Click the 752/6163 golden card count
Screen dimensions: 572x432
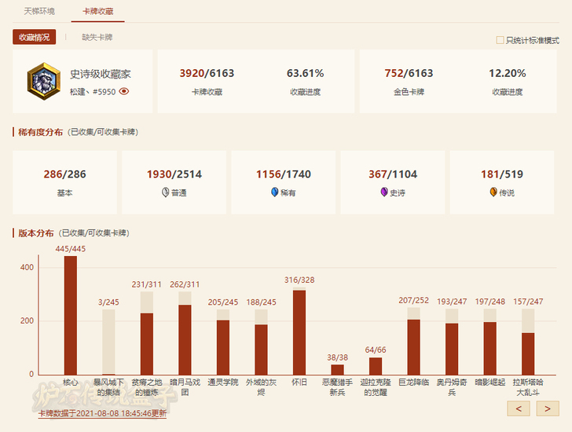coord(409,73)
